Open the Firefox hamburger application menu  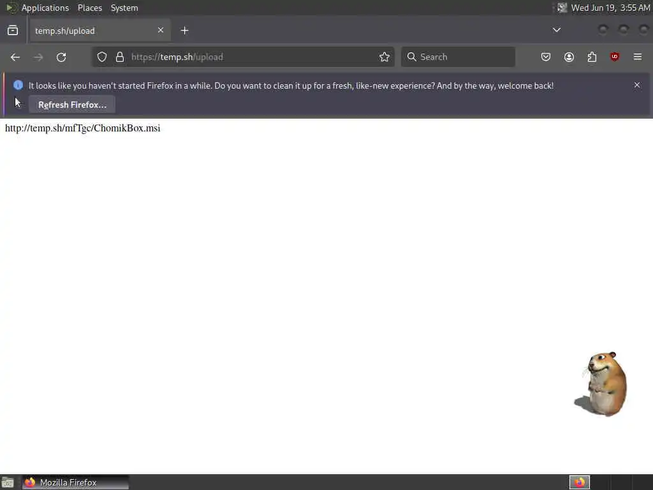click(638, 57)
